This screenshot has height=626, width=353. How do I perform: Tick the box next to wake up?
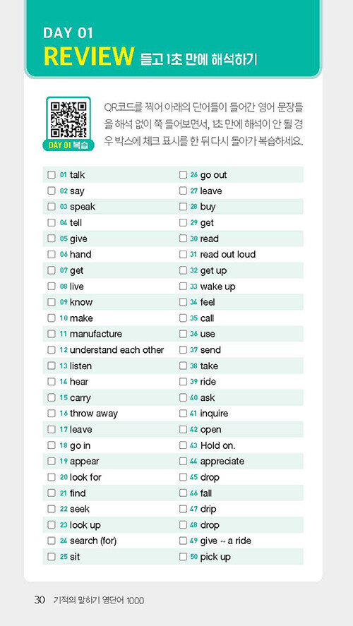coord(183,287)
